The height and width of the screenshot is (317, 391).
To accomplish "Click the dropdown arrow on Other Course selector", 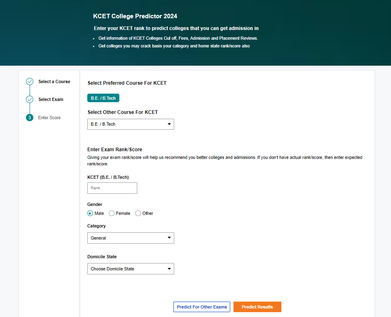I will (170, 124).
